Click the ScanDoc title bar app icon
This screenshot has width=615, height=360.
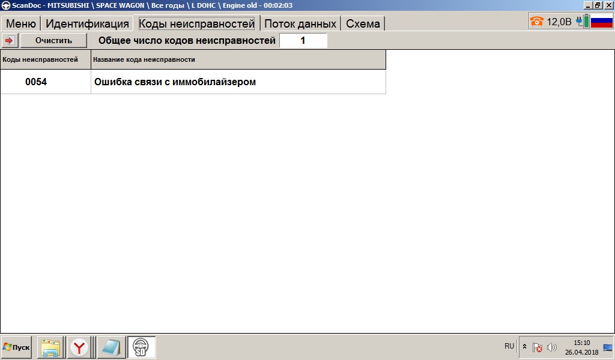[5, 5]
